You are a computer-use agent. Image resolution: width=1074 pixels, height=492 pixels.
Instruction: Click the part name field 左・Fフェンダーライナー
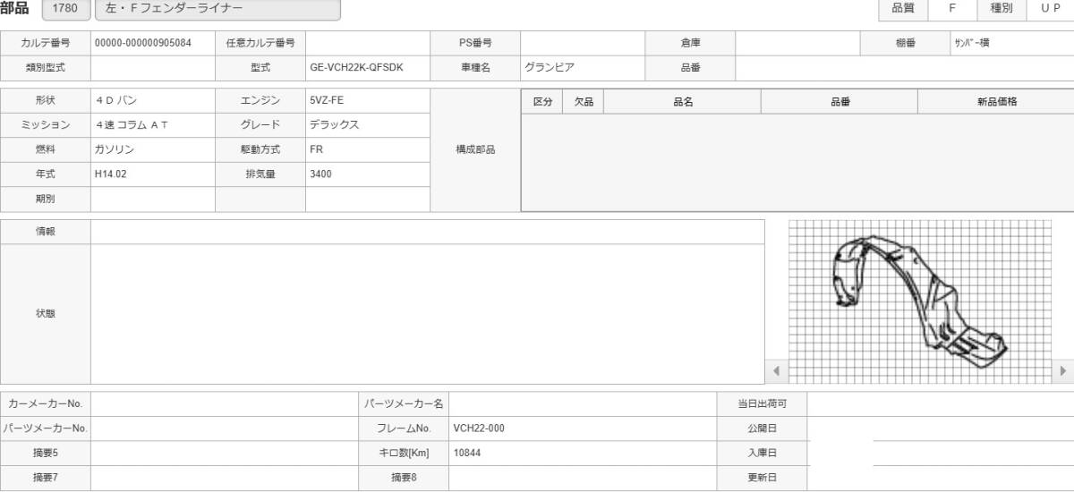point(217,10)
